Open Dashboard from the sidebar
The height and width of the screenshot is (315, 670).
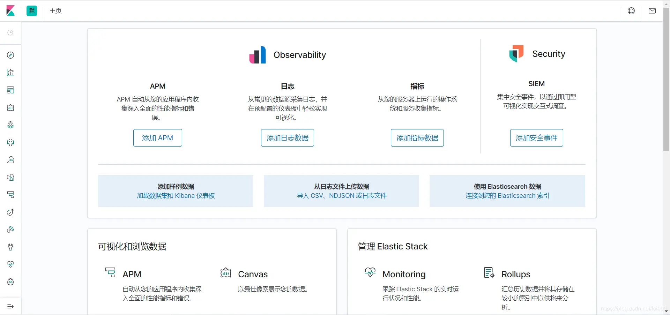10,90
